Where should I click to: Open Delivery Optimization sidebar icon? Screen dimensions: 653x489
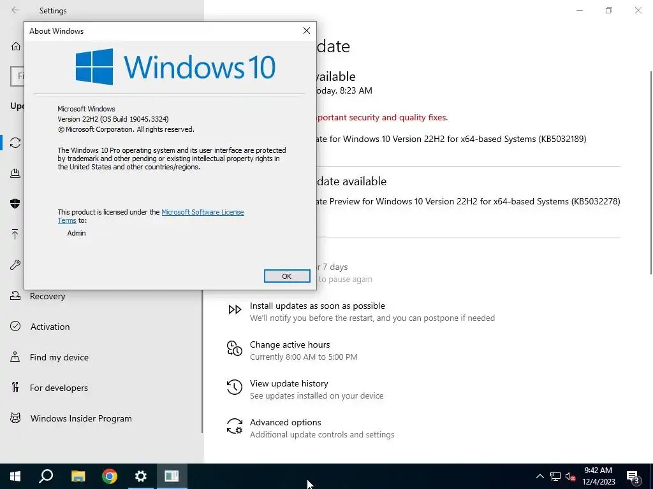pos(15,173)
